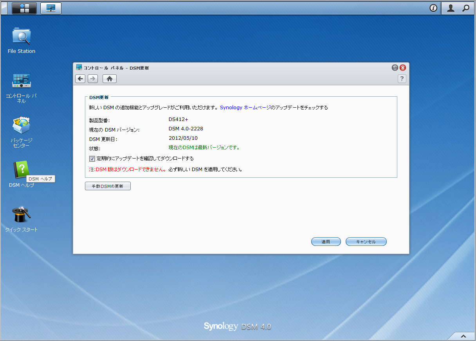This screenshot has width=476, height=341.
Task: Open help with the question mark button
Action: click(x=402, y=79)
